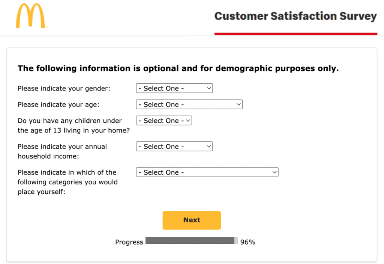Screen dimensions: 384x264
Task: Click the "following categories" question label
Action: pyautogui.click(x=67, y=182)
